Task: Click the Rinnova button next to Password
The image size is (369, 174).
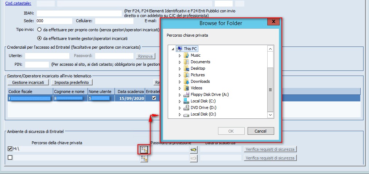Action: (x=145, y=56)
